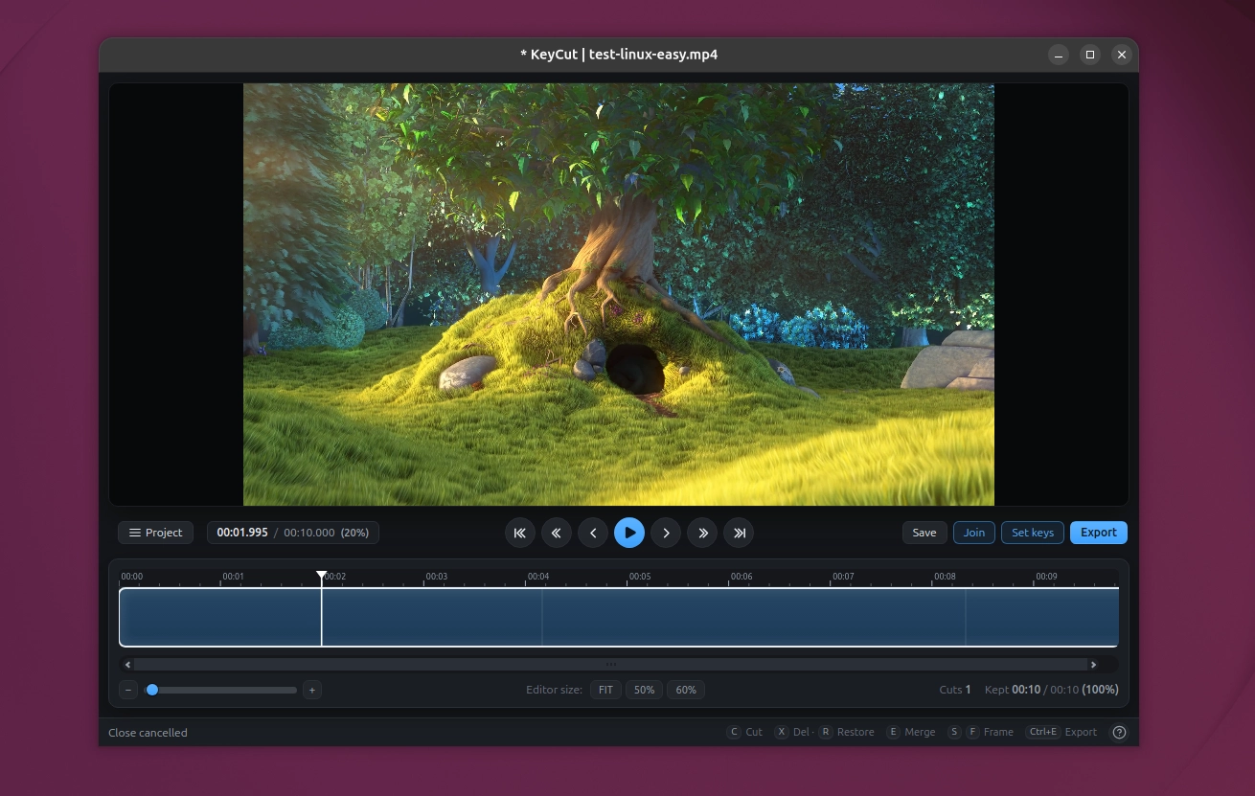The height and width of the screenshot is (796, 1255).
Task: Click the double-right fast forward button
Action: point(702,533)
